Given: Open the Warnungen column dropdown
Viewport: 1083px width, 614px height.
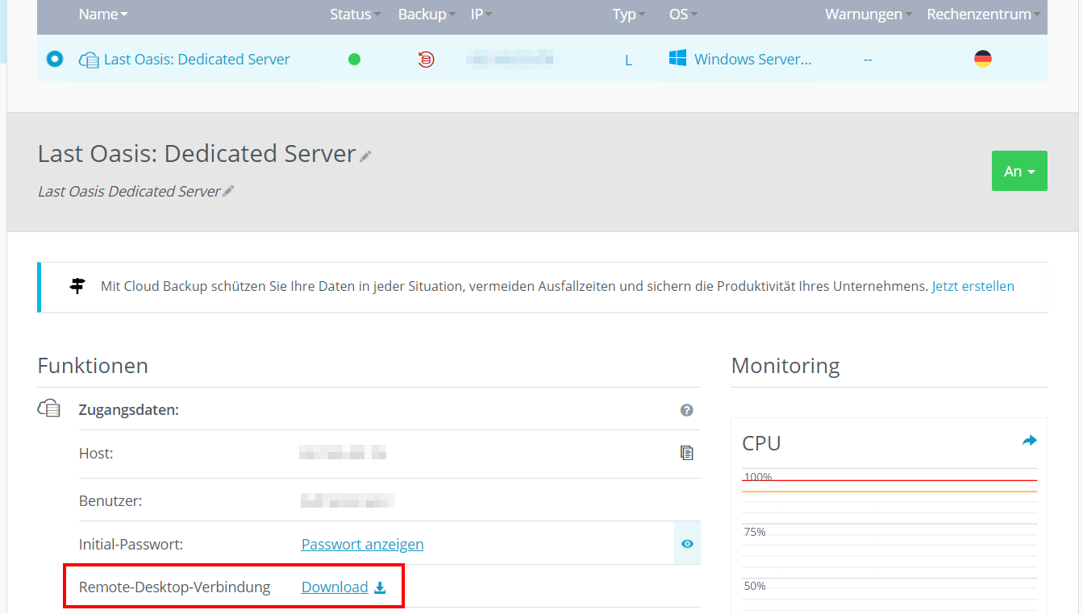Looking at the screenshot, I should point(869,15).
